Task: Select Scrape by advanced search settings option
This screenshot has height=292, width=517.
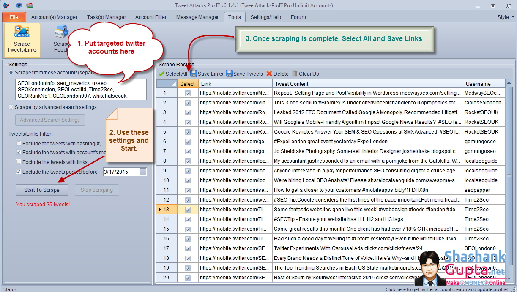Action: coord(11,107)
